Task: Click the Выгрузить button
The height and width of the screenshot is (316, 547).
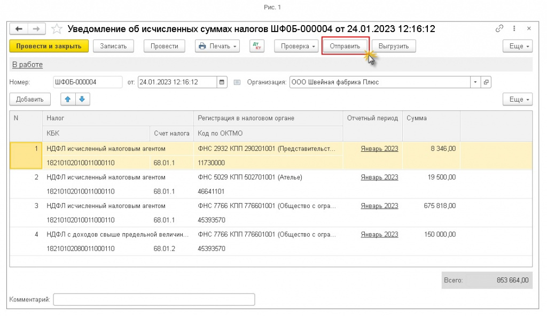Action: pos(394,46)
